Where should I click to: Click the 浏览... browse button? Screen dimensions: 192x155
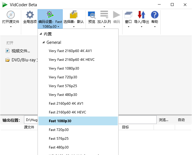click(x=163, y=120)
